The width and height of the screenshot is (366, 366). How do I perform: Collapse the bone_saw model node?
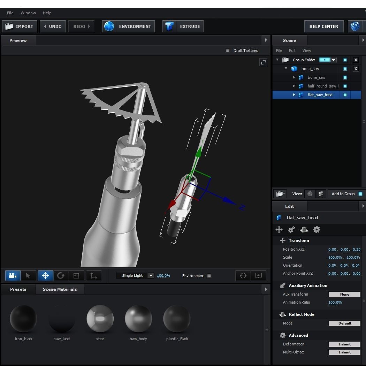point(286,68)
